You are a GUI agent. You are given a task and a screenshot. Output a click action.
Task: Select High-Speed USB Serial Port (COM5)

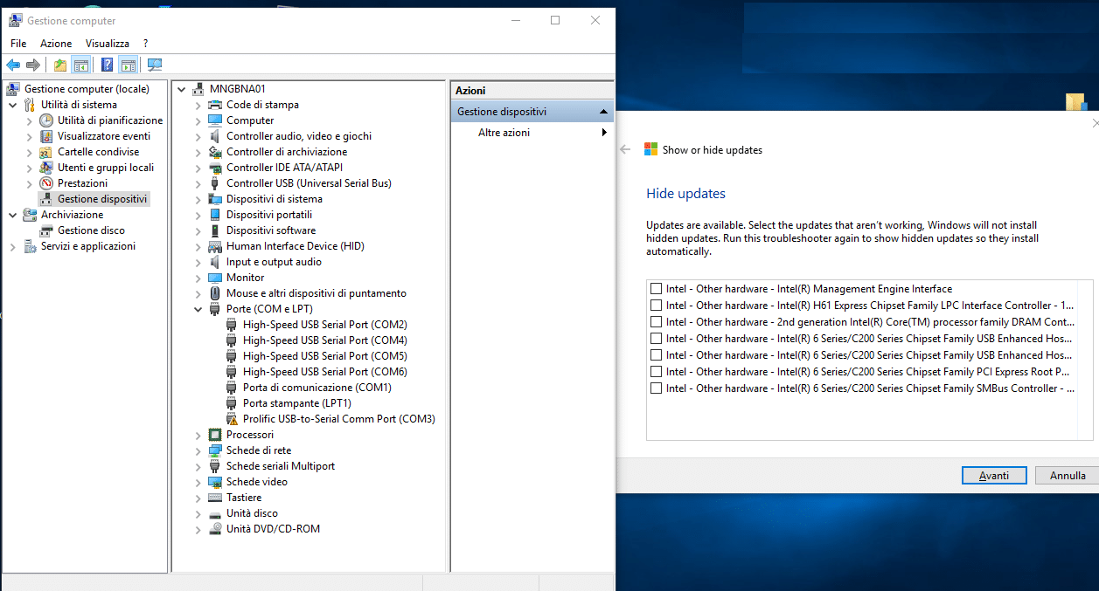[x=325, y=356]
